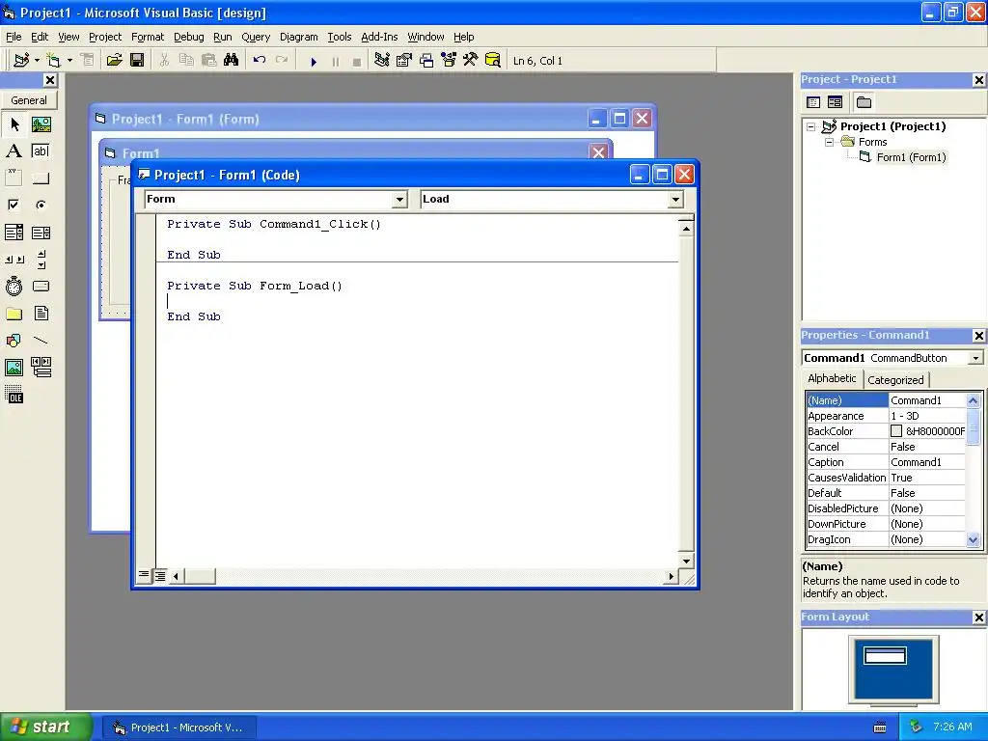Screen dimensions: 988x741
Task: Click form thumbnail in Form Layout
Action: click(x=885, y=656)
